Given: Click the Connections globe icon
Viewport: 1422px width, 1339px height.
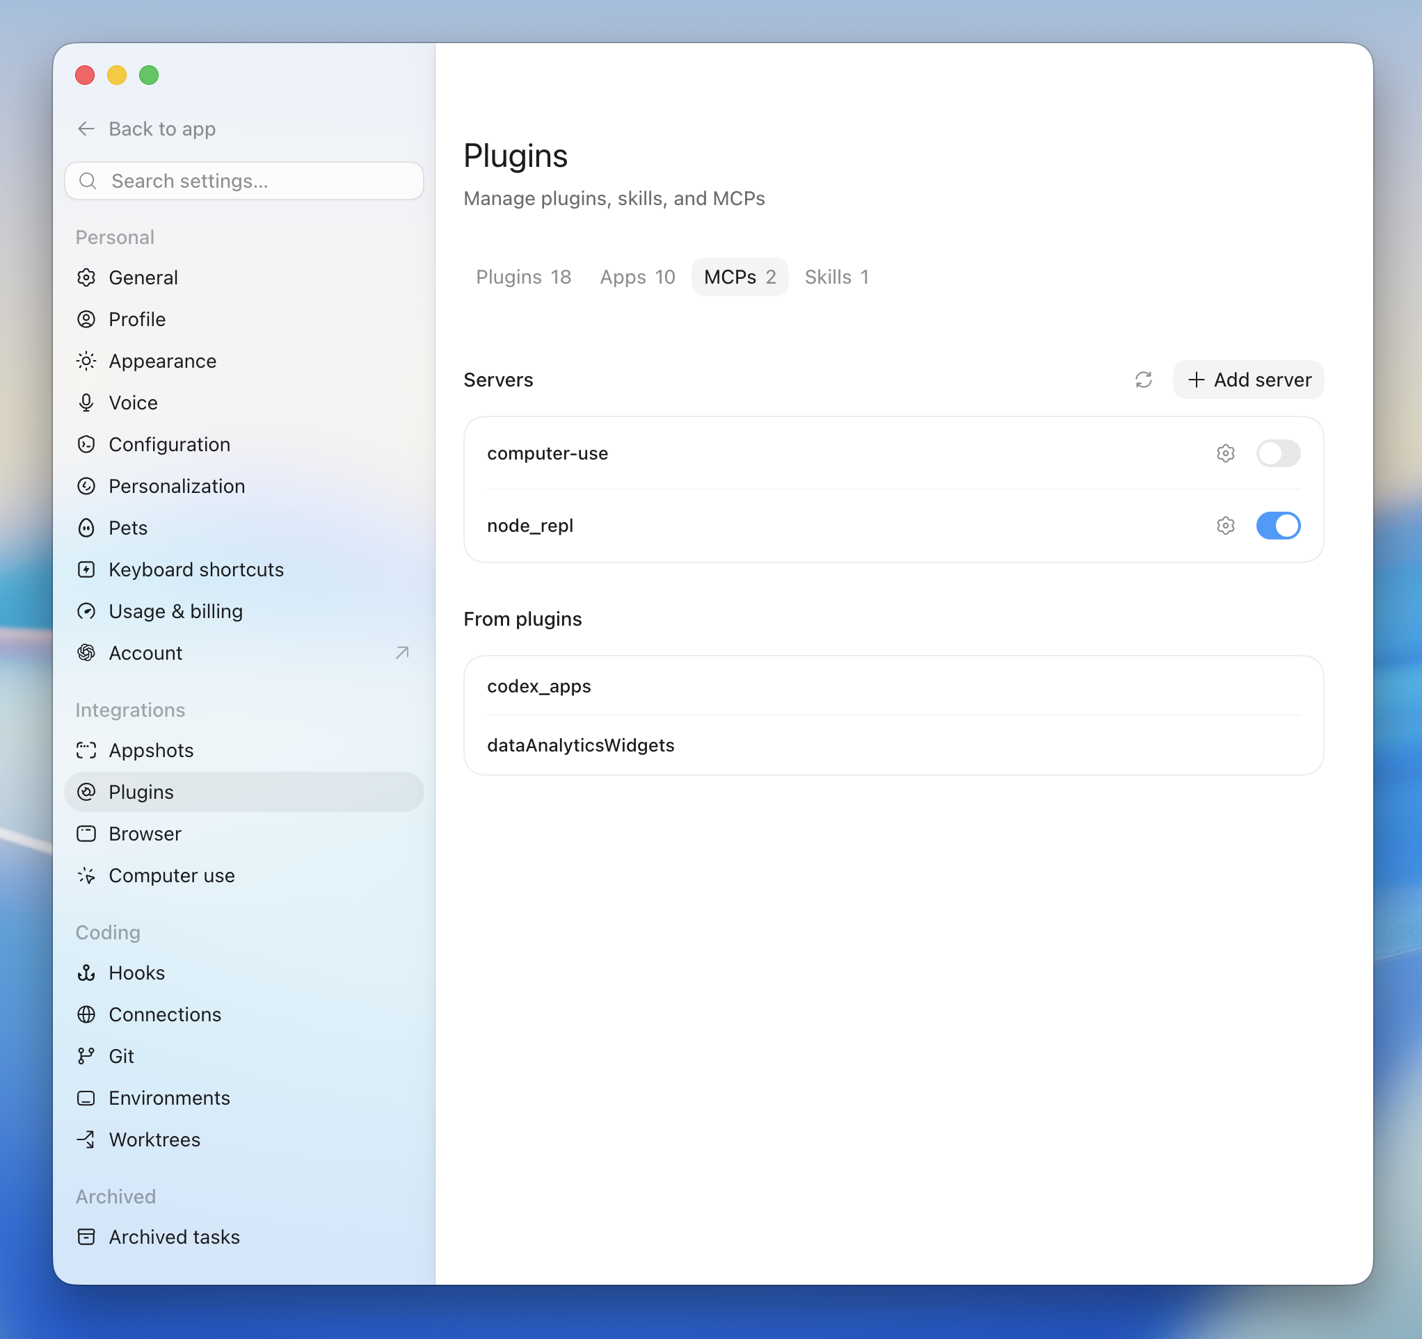Looking at the screenshot, I should coord(86,1014).
